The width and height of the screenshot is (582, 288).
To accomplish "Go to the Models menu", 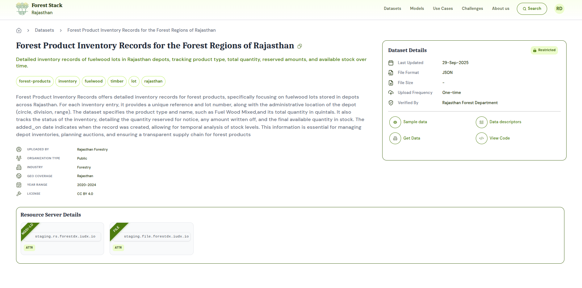I will [x=417, y=9].
